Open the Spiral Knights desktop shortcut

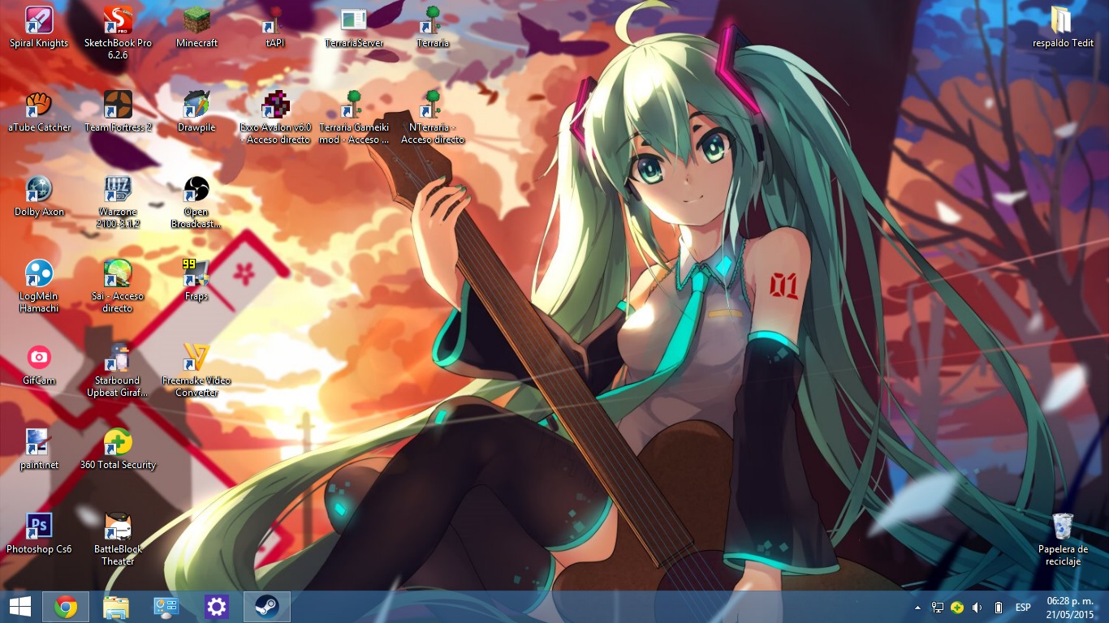pos(39,19)
